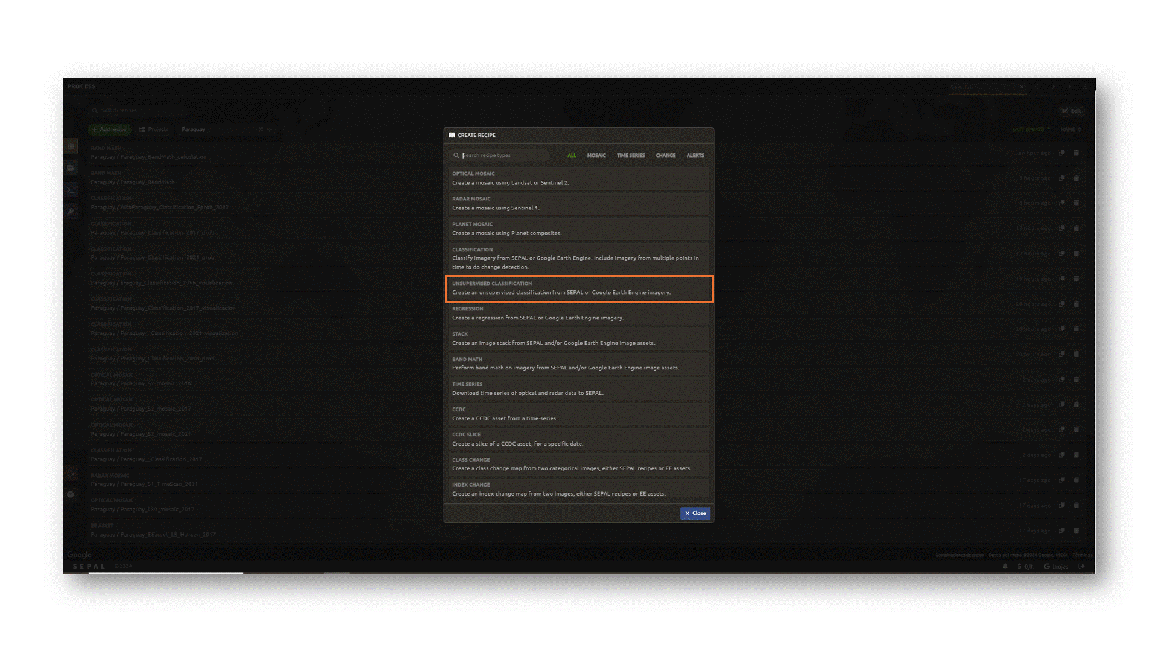
Task: Delete the Paraguay_BandMath_calculation recipe with trash icon
Action: 1076,153
